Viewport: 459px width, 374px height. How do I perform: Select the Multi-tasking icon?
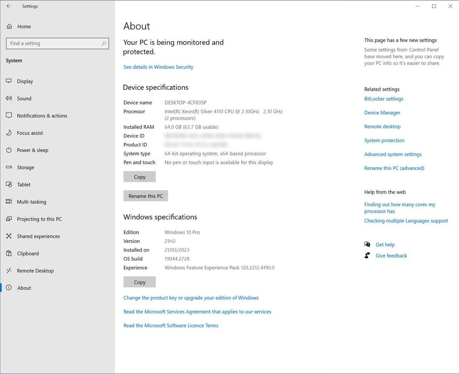point(9,201)
